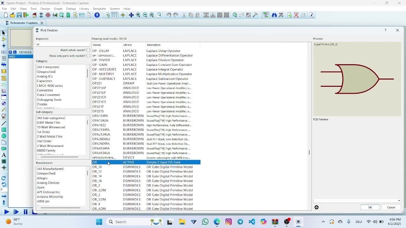Click the binoculars search icon in toolbar
This screenshot has width=406, height=228.
pyautogui.click(x=274, y=15)
